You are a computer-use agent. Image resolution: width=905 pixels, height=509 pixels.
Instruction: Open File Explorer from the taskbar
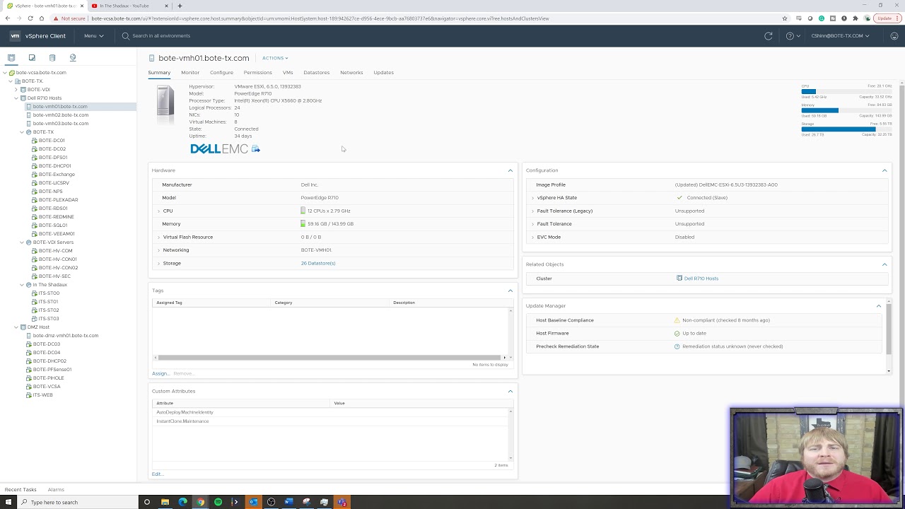(x=165, y=502)
